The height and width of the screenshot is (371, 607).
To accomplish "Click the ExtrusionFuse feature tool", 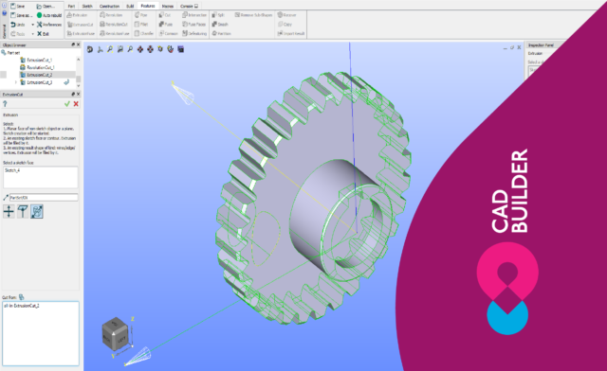I will (81, 34).
